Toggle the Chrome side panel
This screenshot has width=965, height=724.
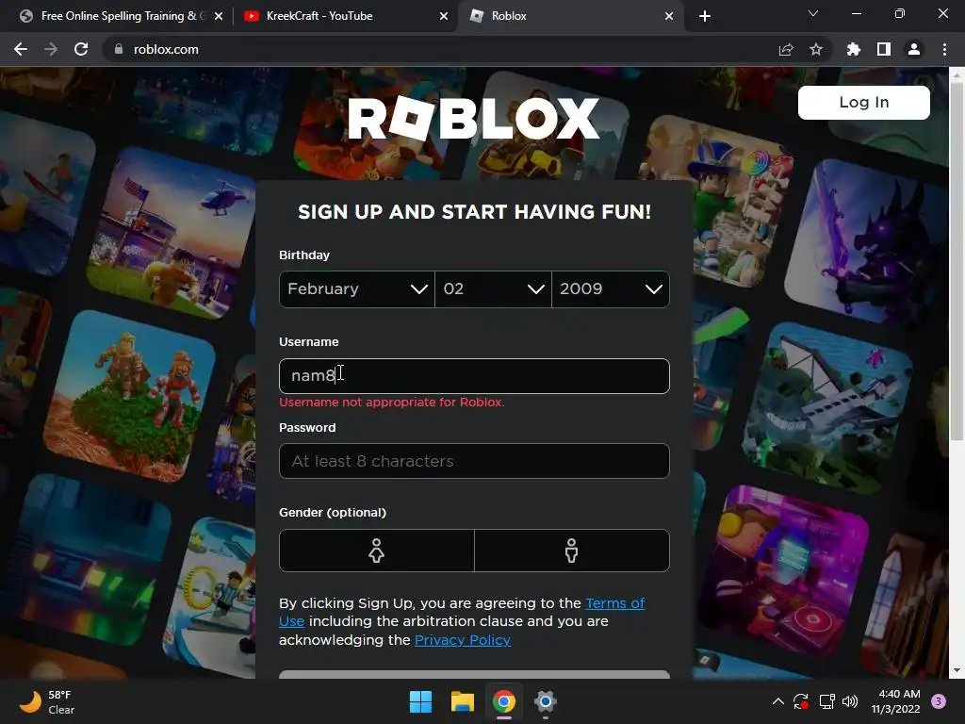tap(884, 49)
